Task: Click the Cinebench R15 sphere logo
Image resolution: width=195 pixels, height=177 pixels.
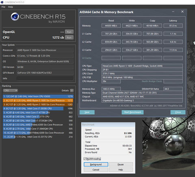Action: [x=15, y=17]
